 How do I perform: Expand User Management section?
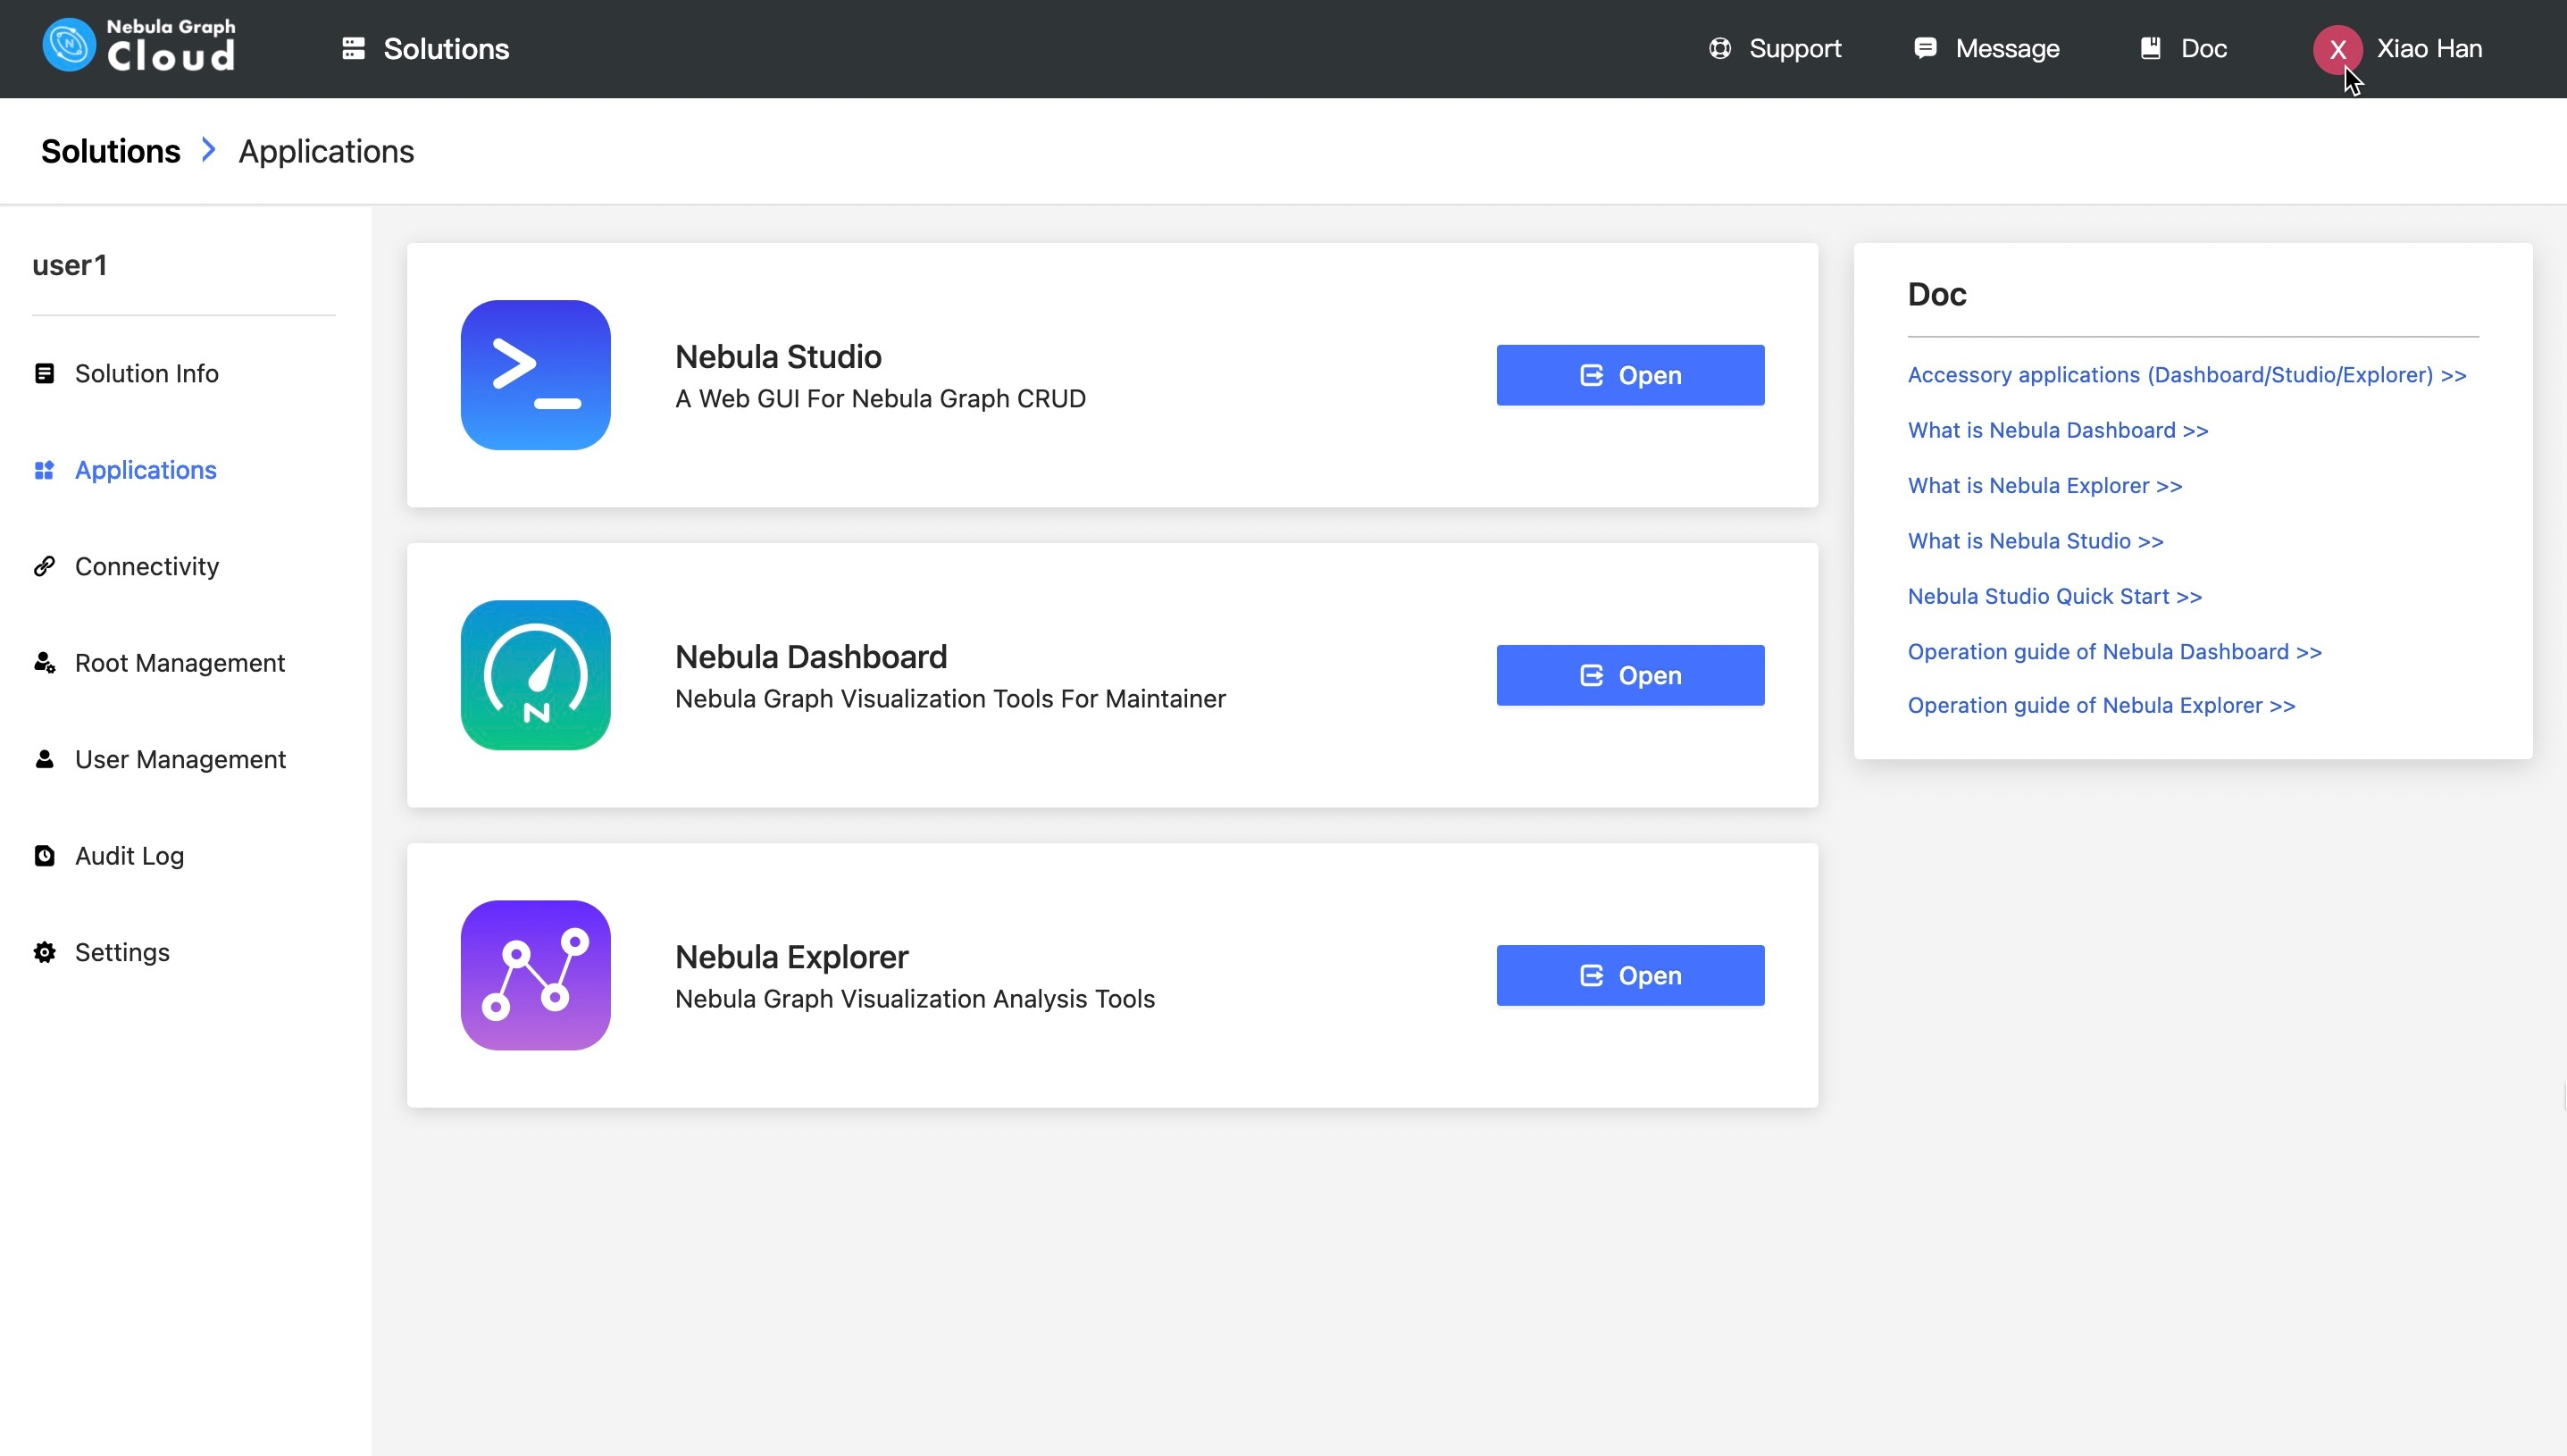[x=180, y=758]
